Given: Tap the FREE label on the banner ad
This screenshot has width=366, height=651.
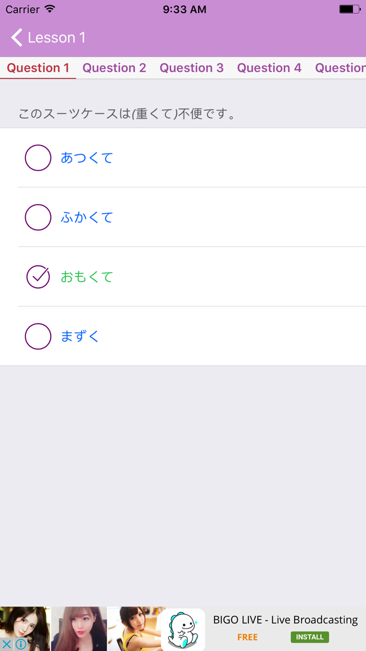Looking at the screenshot, I should 247,637.
